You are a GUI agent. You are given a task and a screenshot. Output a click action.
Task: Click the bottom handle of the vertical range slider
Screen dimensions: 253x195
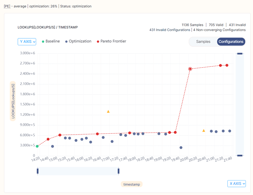coord(240,156)
